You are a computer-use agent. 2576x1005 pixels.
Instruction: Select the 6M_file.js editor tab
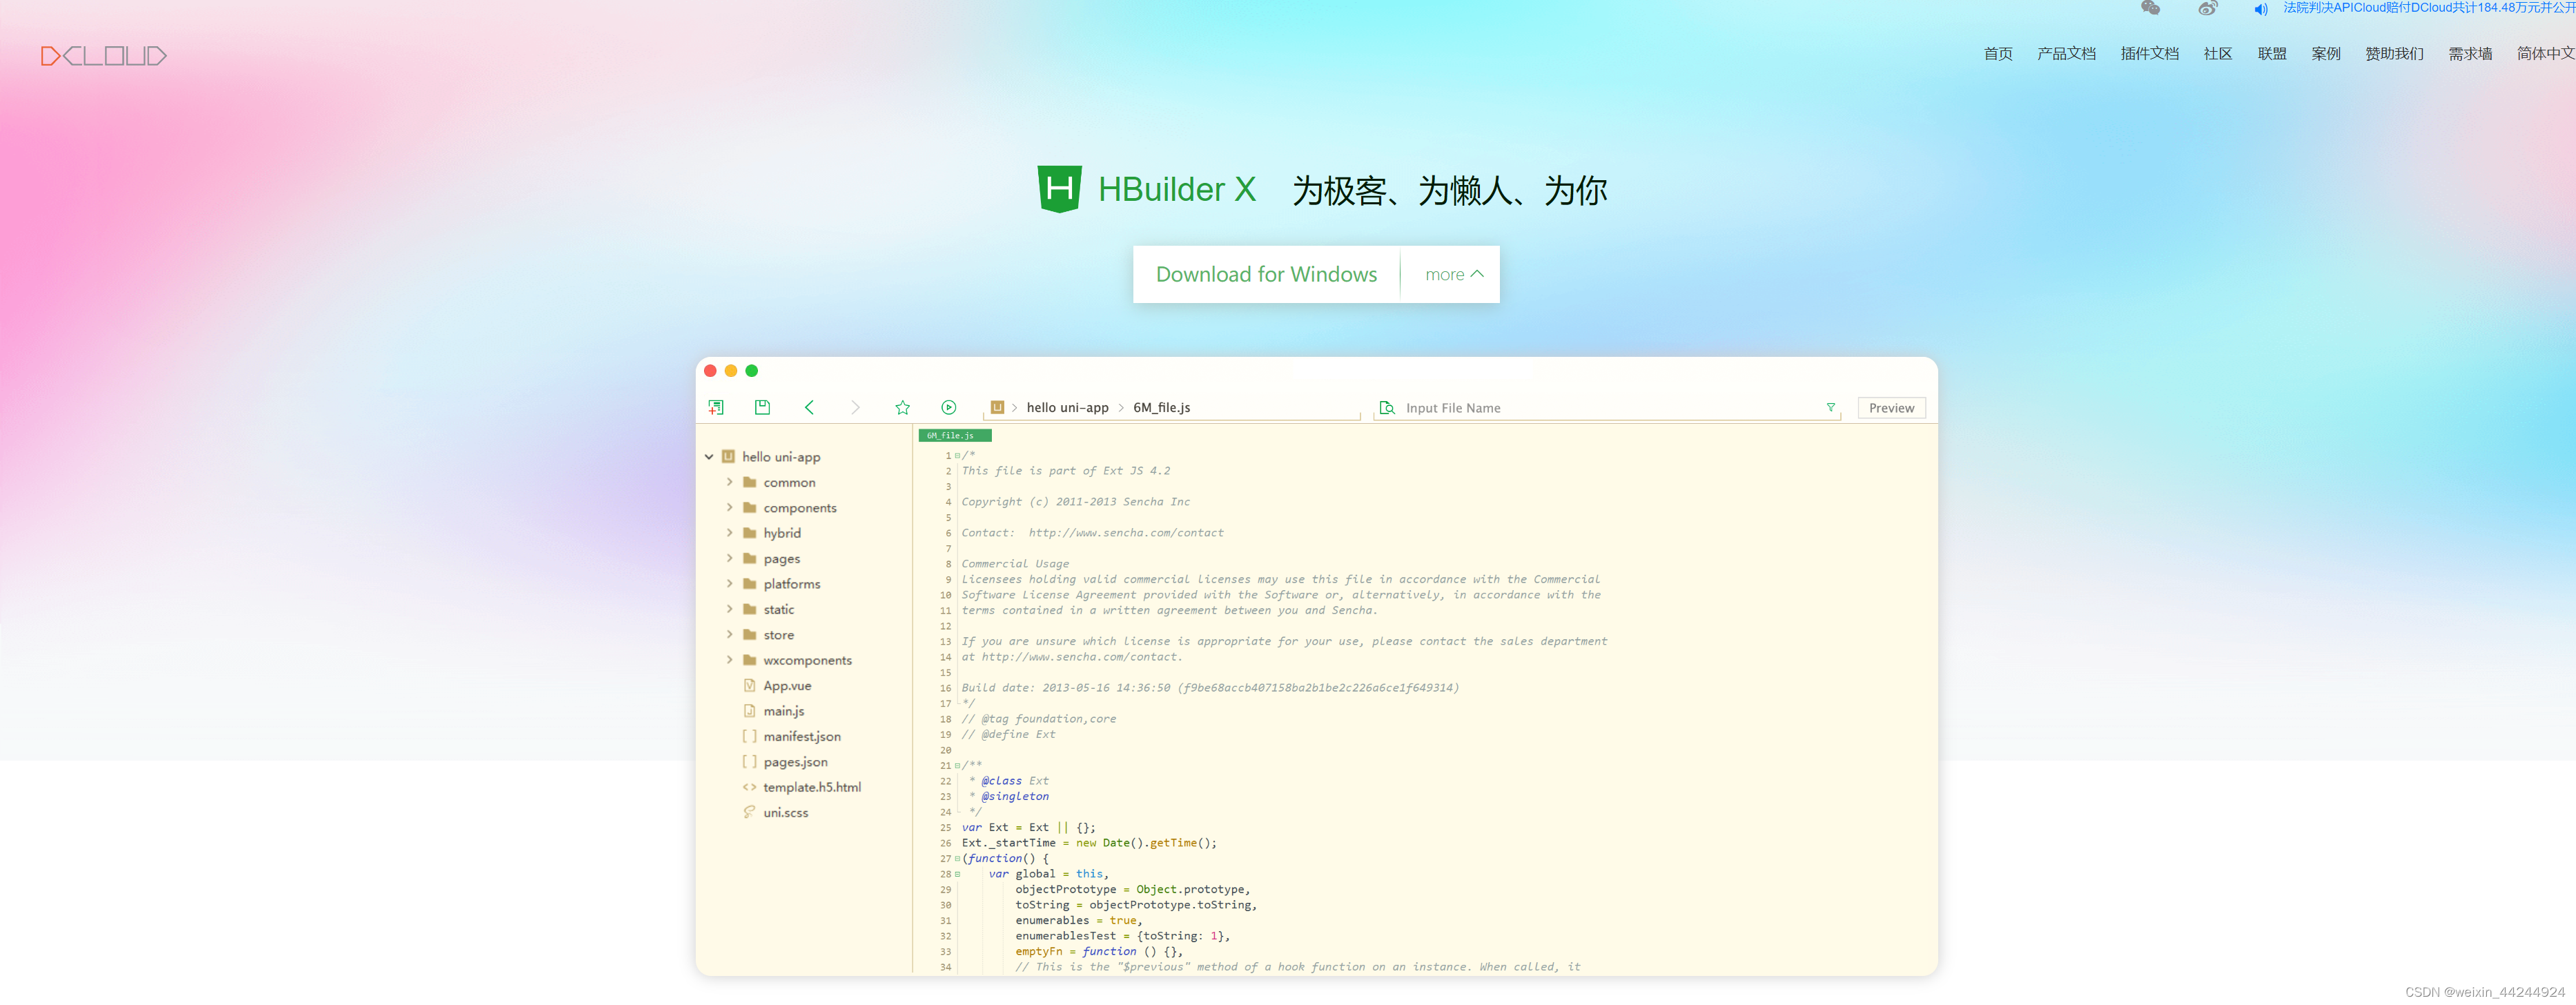pyautogui.click(x=954, y=436)
